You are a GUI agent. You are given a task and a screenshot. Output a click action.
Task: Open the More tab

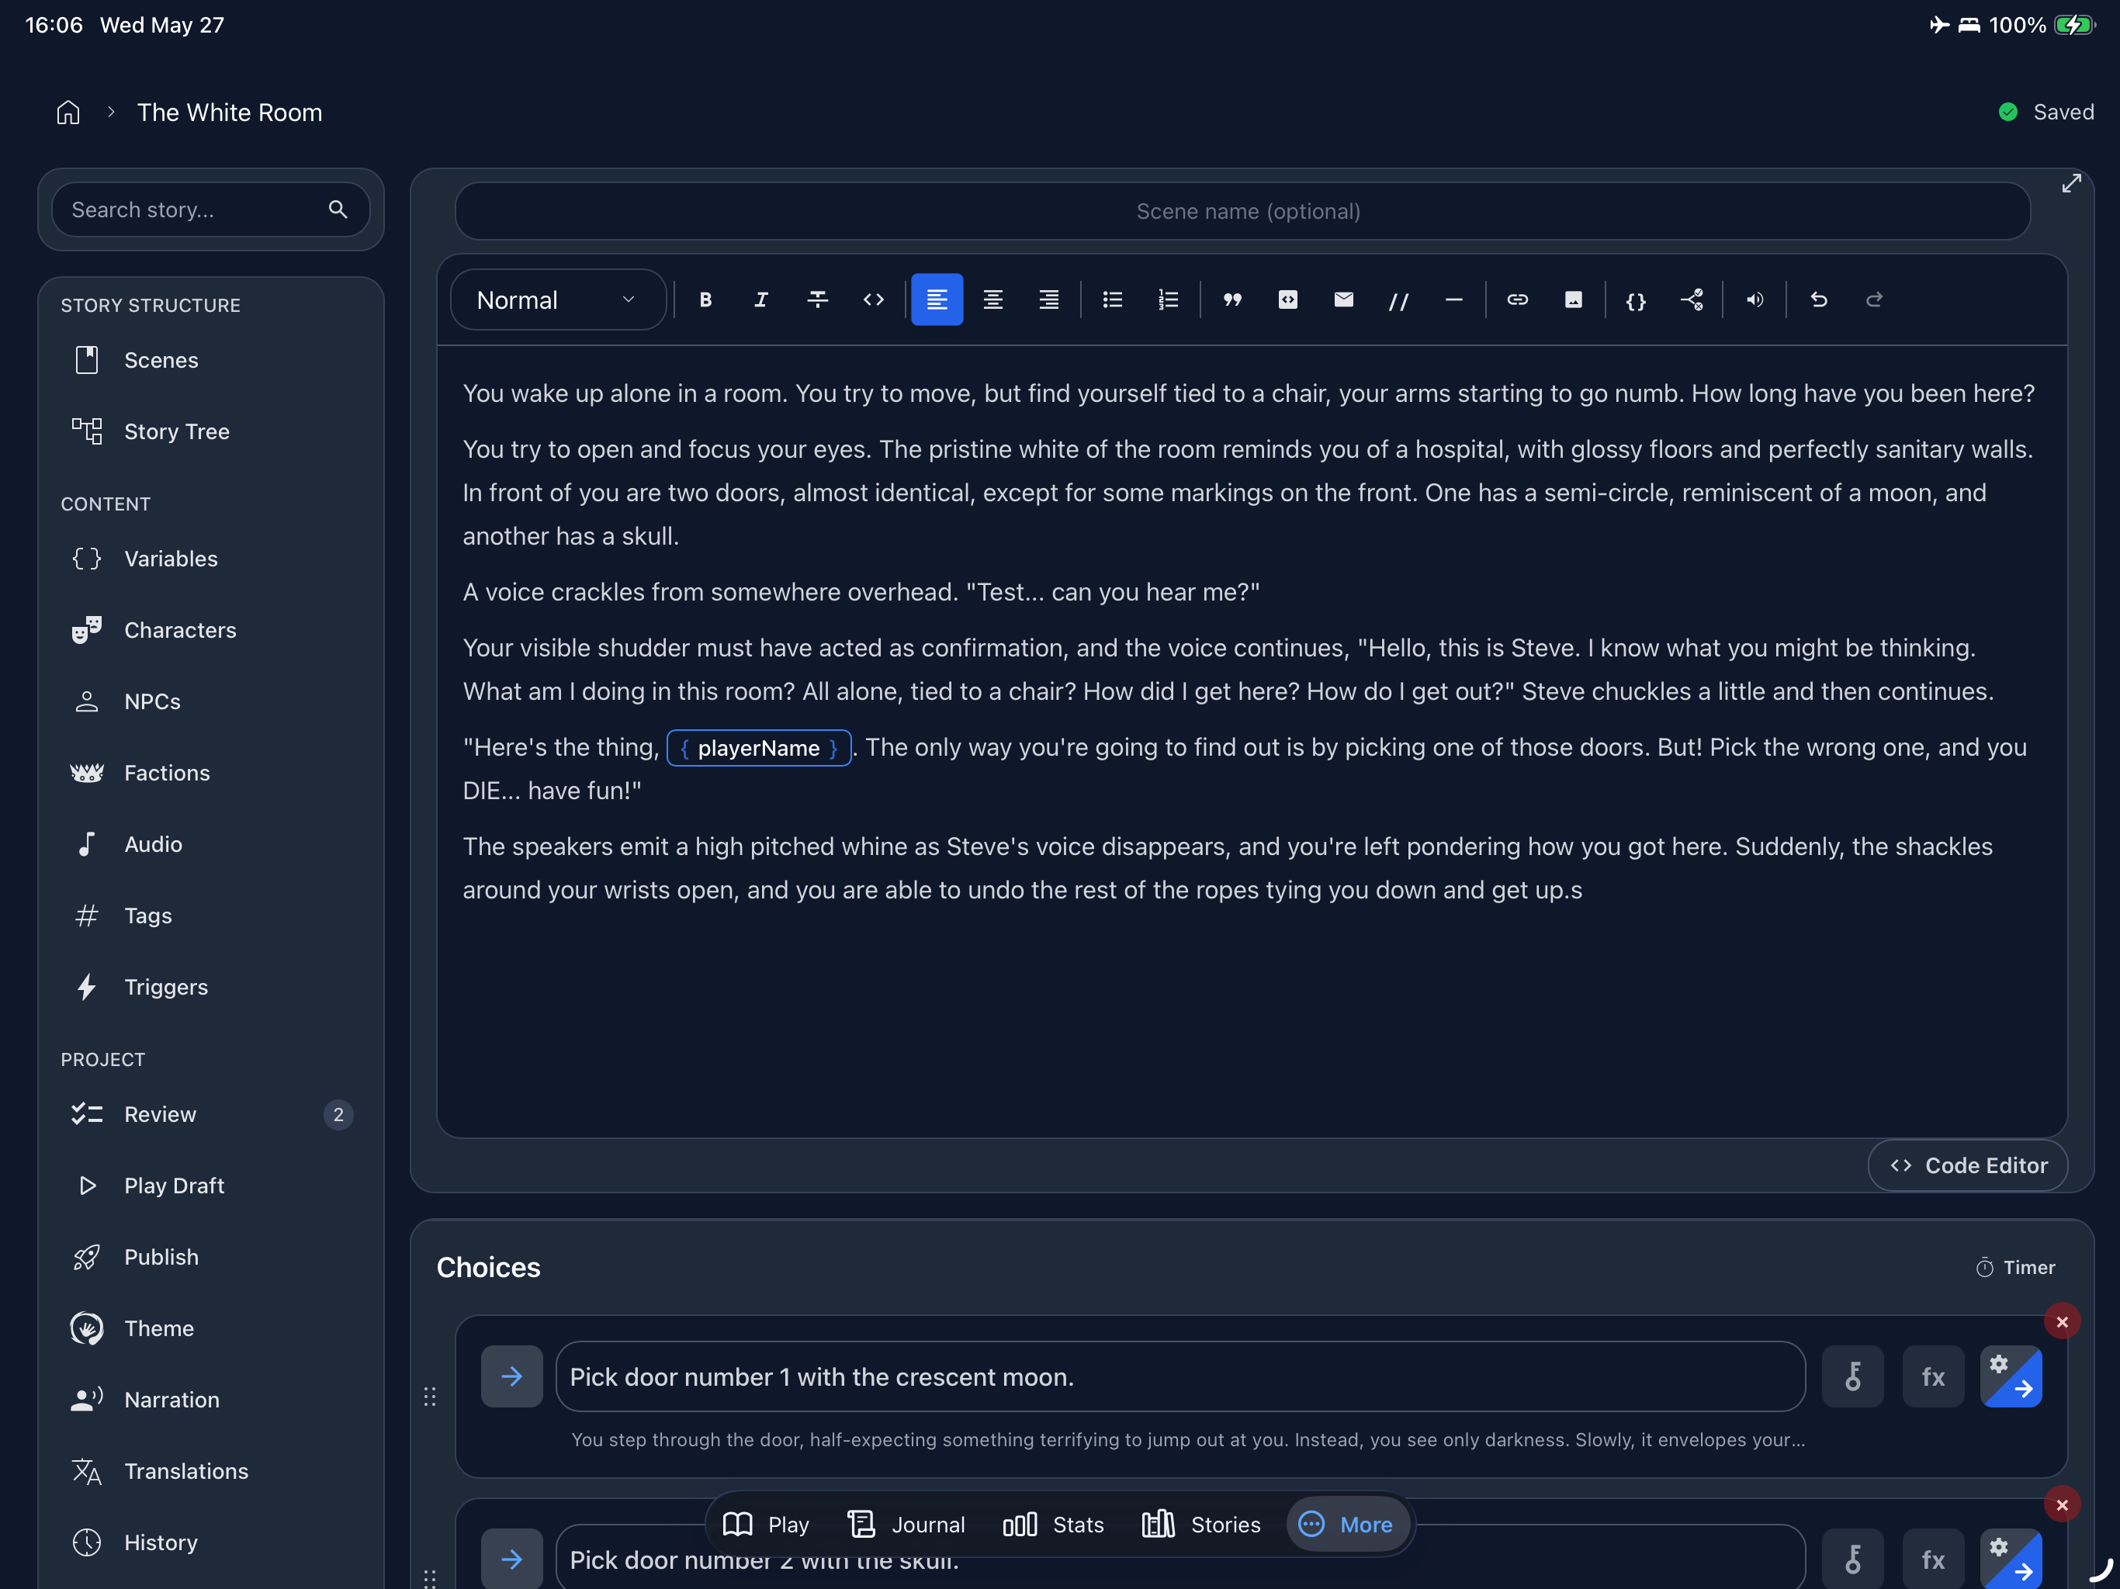(1346, 1524)
